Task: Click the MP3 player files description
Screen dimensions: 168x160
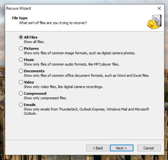Action: coord(71,64)
